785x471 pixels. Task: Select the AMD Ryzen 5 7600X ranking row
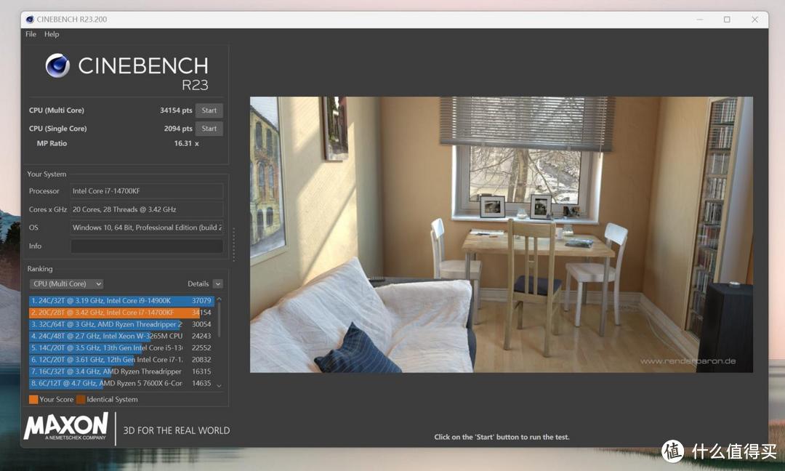(x=121, y=383)
